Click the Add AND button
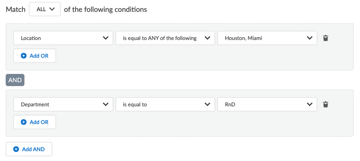Screen dimensions: 360x161 (29, 149)
